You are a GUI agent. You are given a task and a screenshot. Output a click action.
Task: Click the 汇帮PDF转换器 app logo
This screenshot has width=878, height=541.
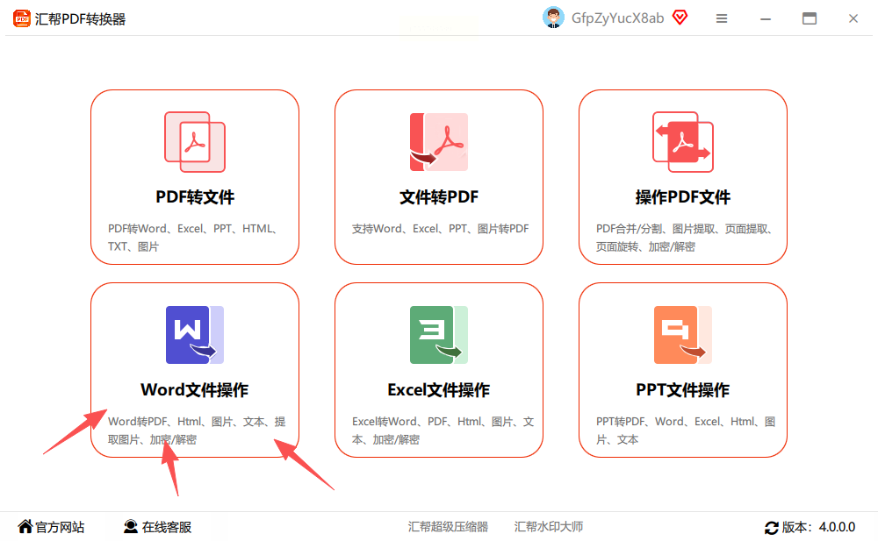pos(21,18)
